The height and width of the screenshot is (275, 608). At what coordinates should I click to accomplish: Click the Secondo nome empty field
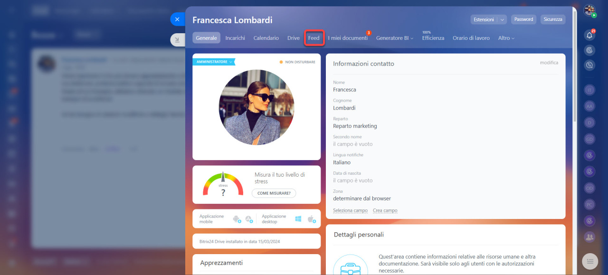click(x=353, y=144)
